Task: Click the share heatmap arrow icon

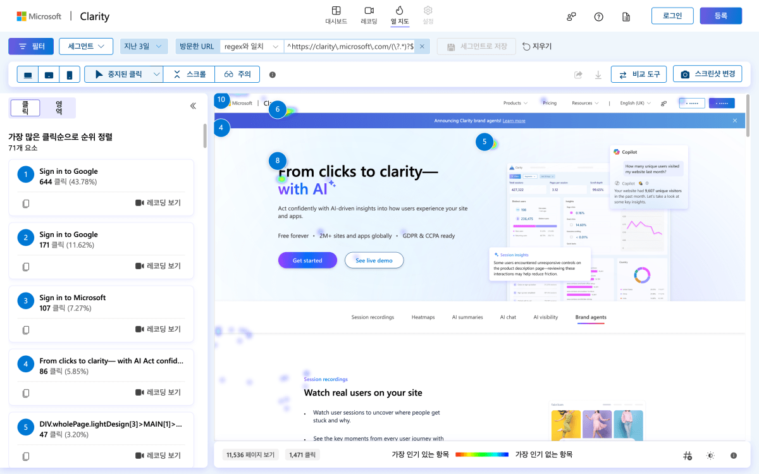Action: point(578,75)
